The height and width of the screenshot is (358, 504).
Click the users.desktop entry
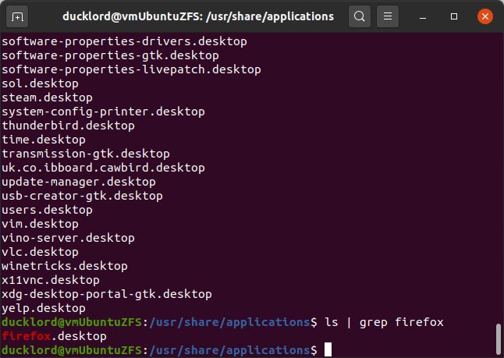48,210
